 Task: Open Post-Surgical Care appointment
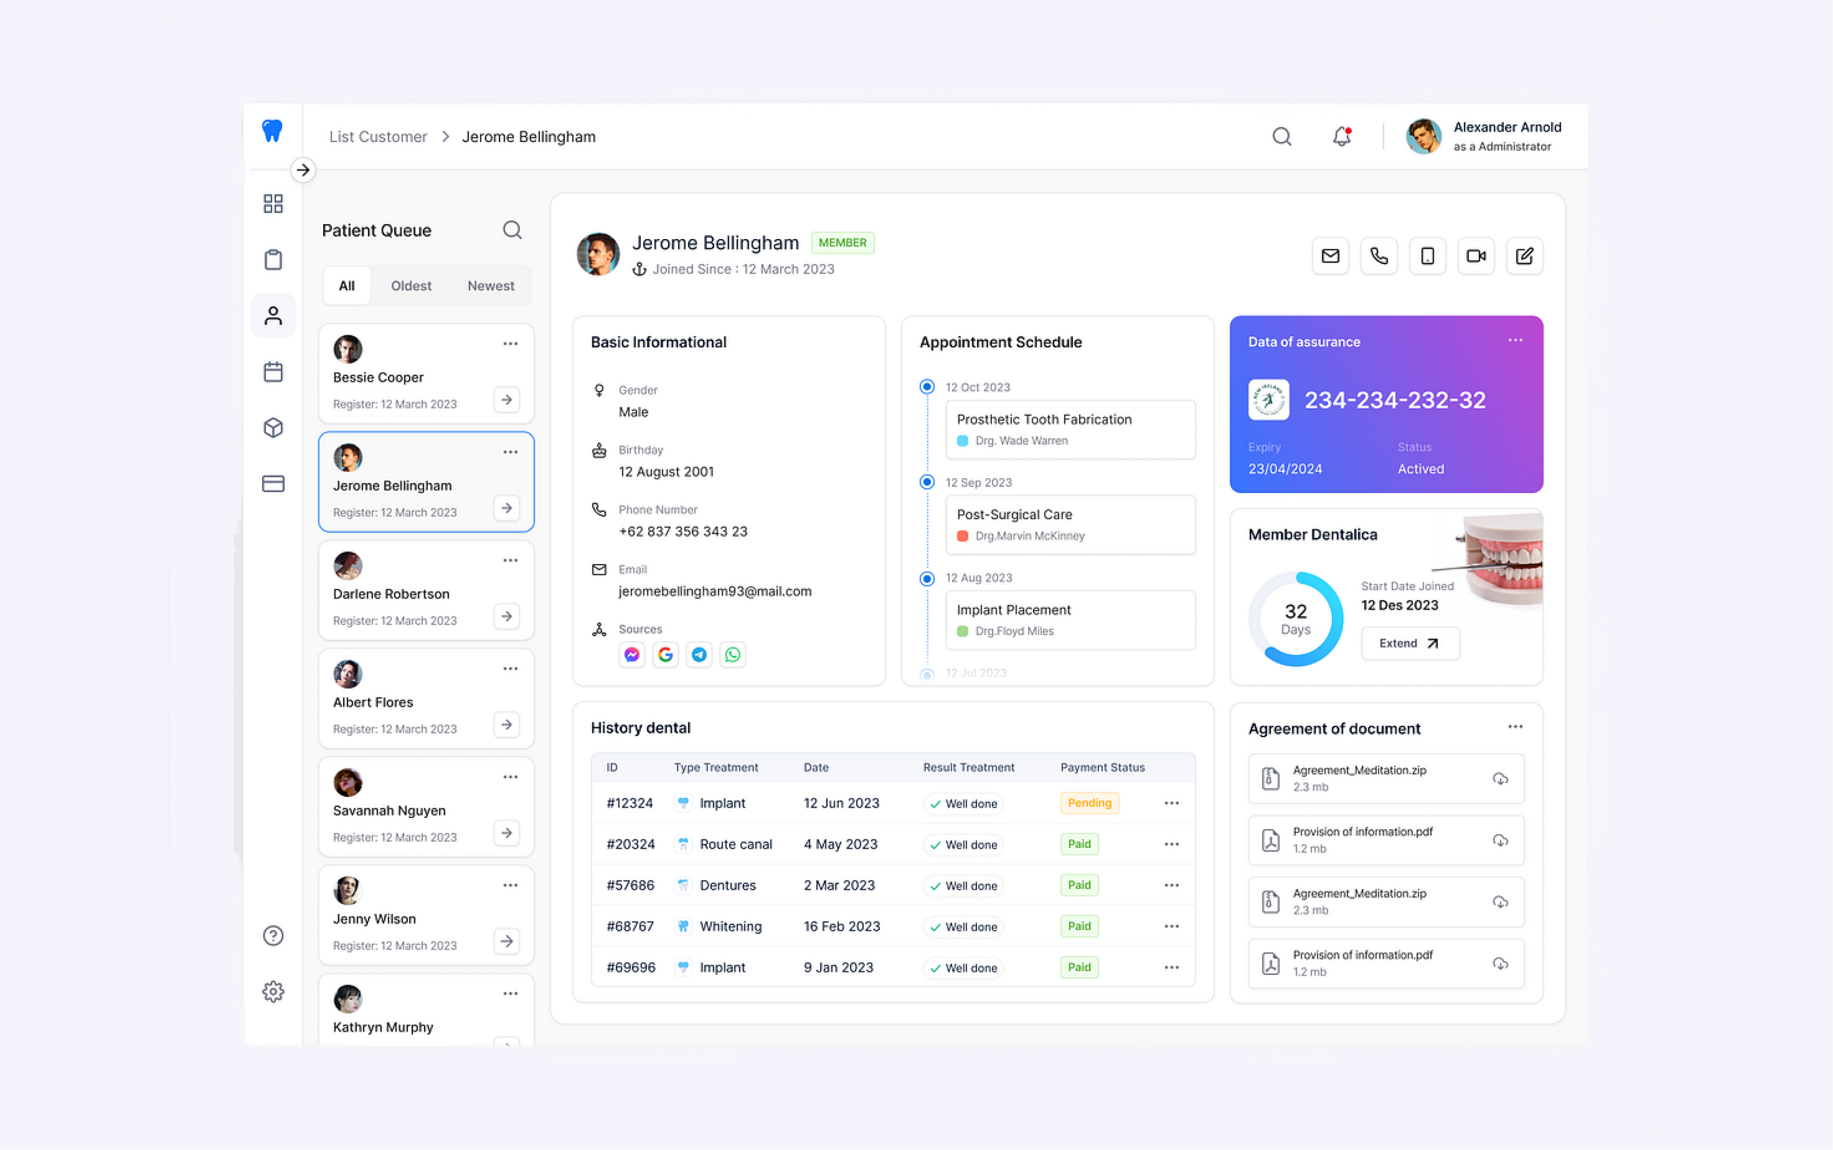point(1071,525)
